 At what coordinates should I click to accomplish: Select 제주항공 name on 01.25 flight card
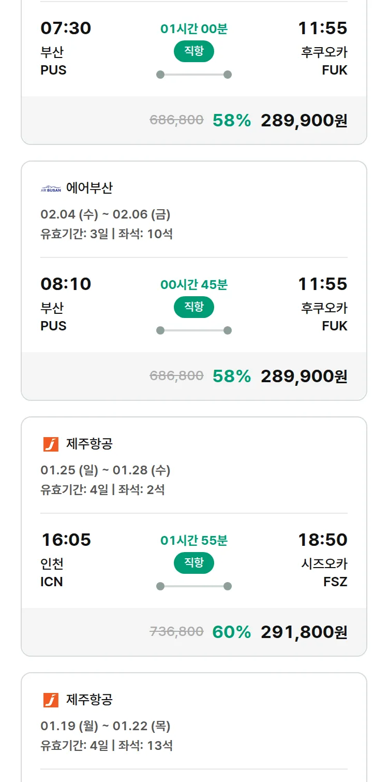tap(89, 444)
